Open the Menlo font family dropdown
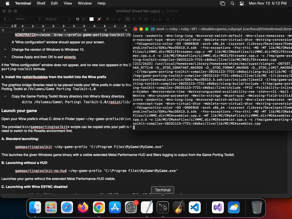Screen dimensions: 292x219 coord(28,19)
